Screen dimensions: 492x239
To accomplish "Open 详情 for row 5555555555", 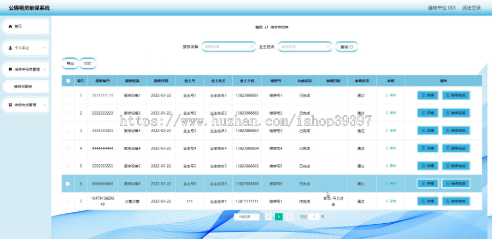I will click(427, 166).
